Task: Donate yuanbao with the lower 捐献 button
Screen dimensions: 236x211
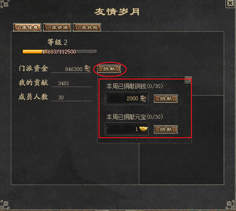Action: 166,130
